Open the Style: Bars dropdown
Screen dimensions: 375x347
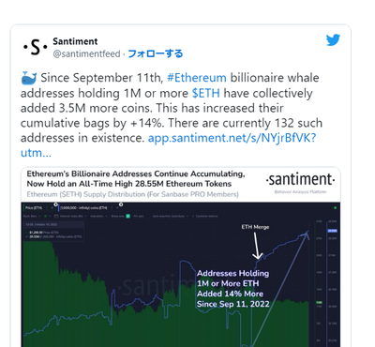(x=32, y=216)
